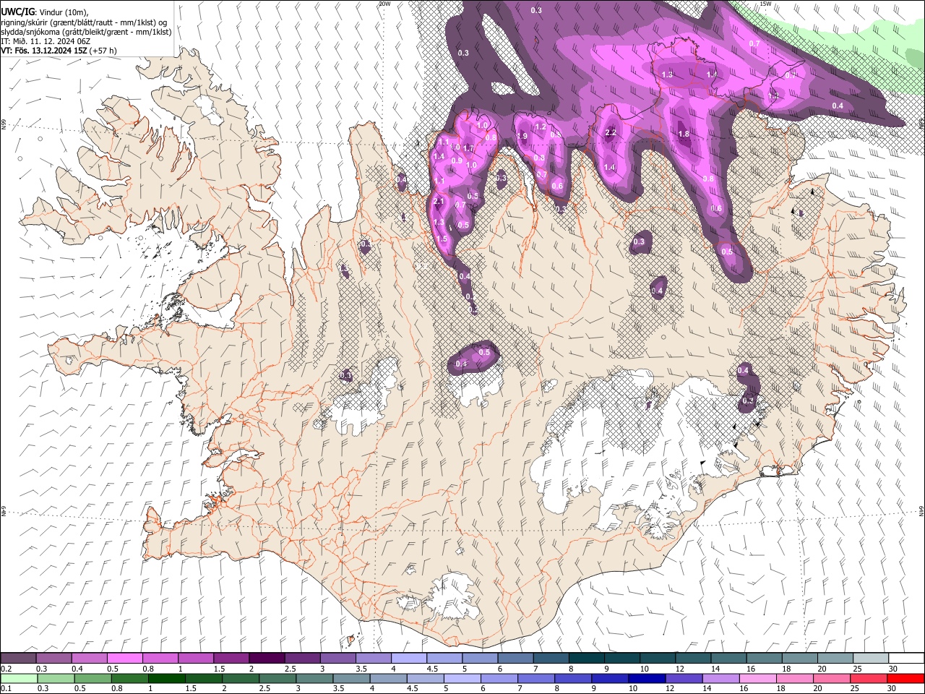Select the pale grey 25 snow legend swatch
The height and width of the screenshot is (694, 925).
[871, 658]
